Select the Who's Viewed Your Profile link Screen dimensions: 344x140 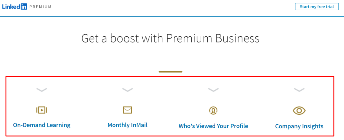213,126
